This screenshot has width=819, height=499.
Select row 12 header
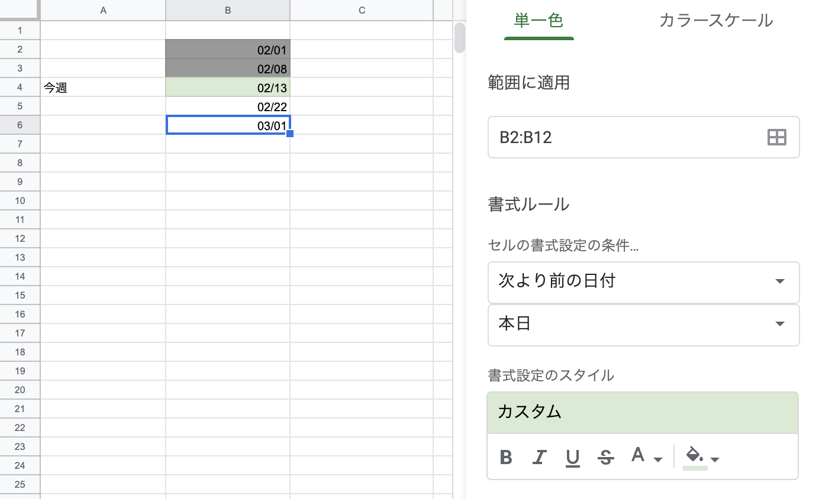[20, 239]
